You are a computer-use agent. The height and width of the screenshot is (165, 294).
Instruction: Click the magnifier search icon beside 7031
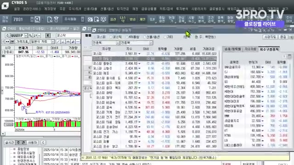pos(38,19)
